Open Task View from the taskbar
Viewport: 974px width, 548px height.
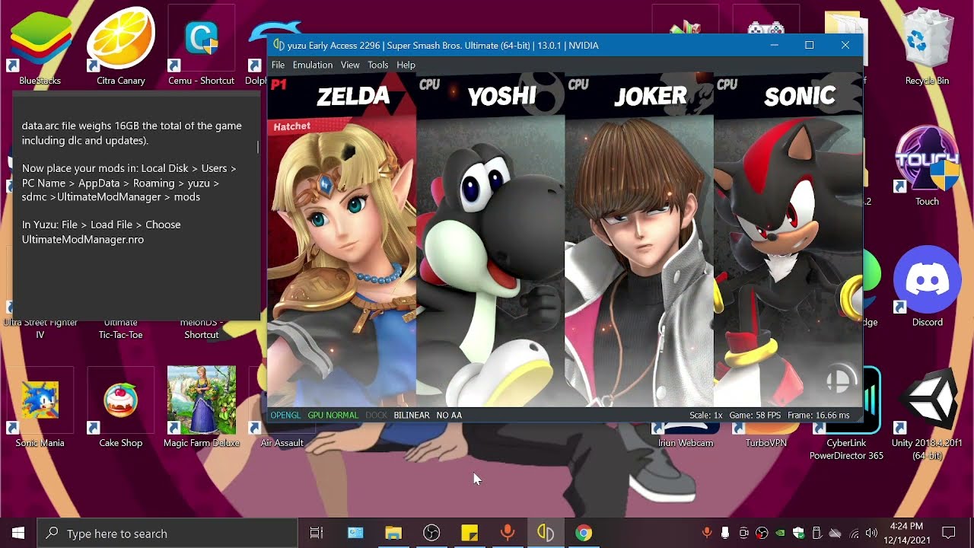pyautogui.click(x=317, y=533)
